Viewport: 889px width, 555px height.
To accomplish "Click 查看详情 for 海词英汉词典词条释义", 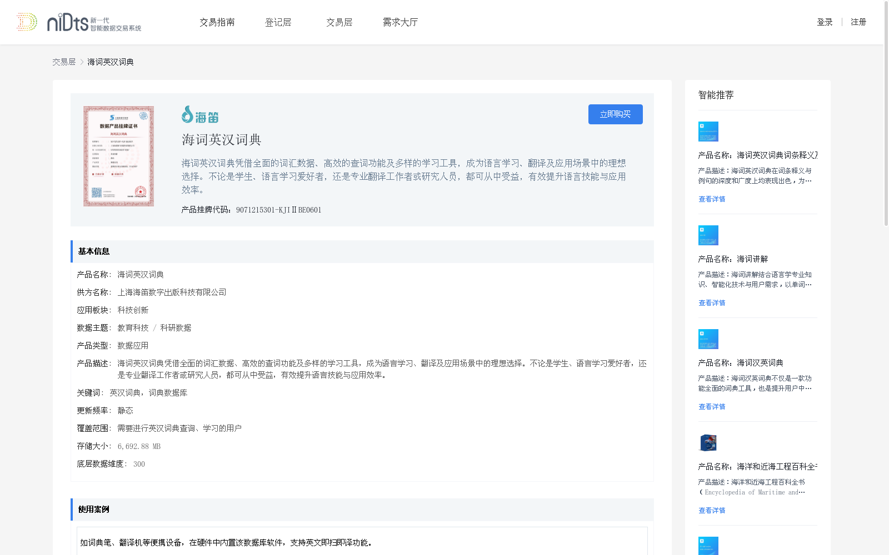I will 712,199.
